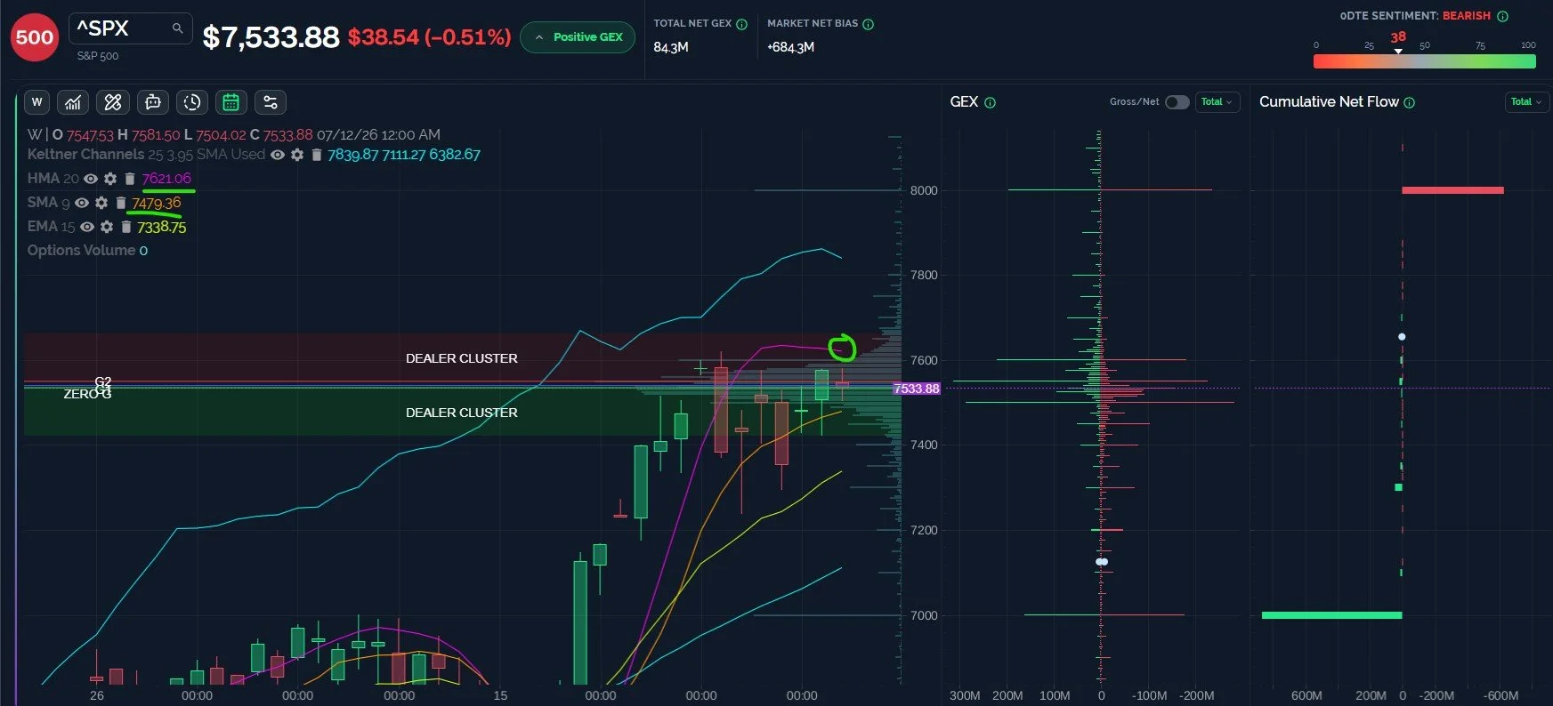Click the red flow bar at 8000
Screen dimensions: 1553x706
tap(1452, 190)
